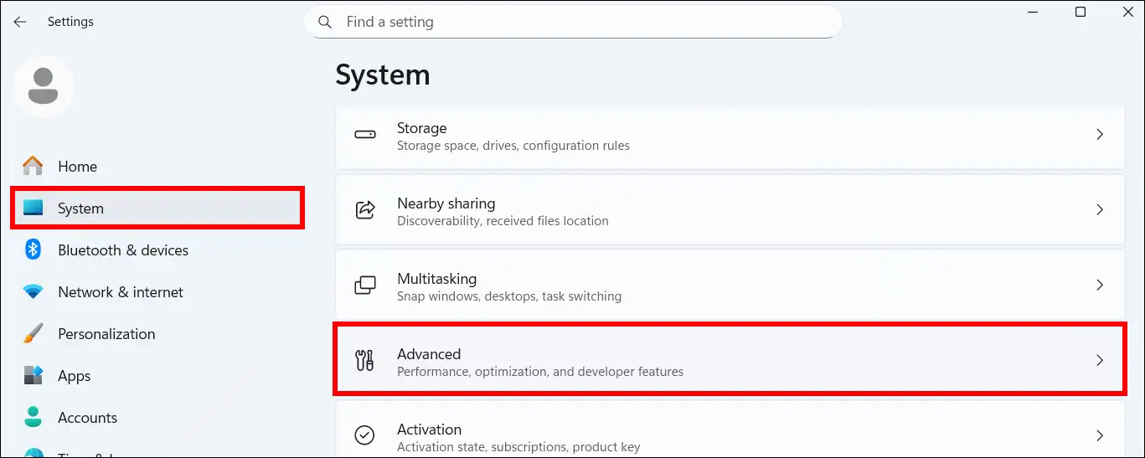The image size is (1145, 458).
Task: Click the Multitasking windows icon
Action: [x=365, y=285]
